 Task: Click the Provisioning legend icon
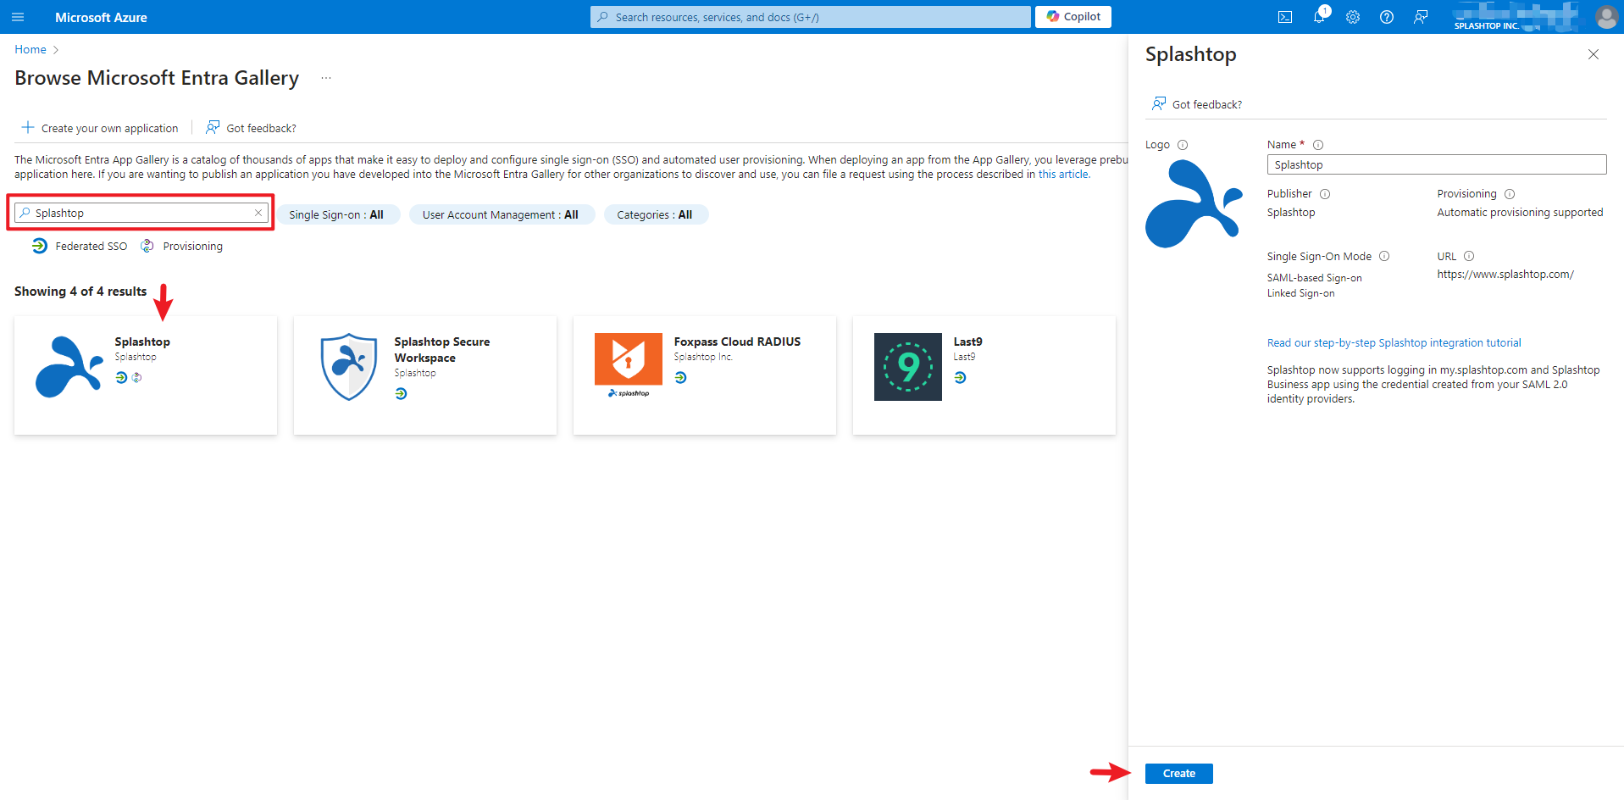(147, 246)
